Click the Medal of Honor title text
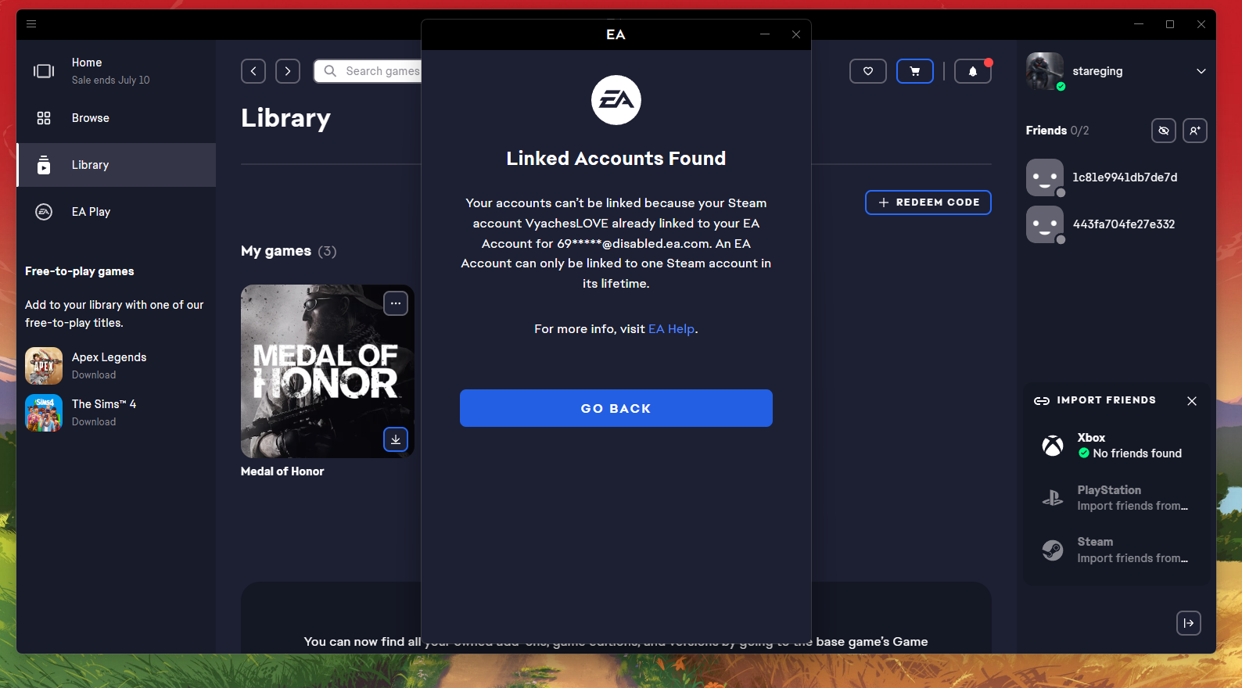1242x688 pixels. [282, 471]
